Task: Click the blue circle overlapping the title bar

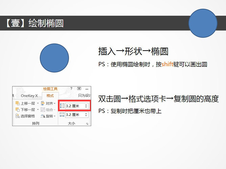Action: [203, 23]
